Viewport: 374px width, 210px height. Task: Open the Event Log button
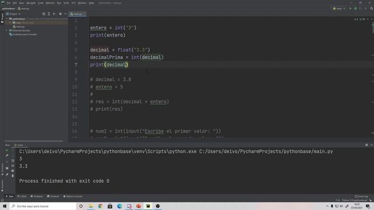click(x=362, y=197)
